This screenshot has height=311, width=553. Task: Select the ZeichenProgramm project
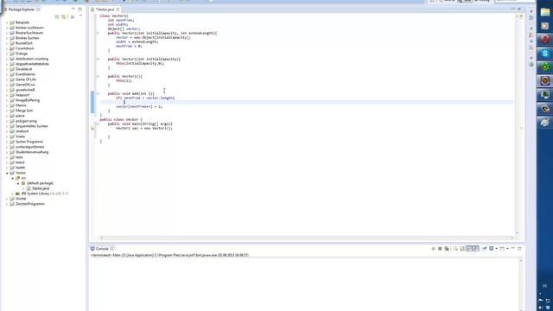[30, 204]
